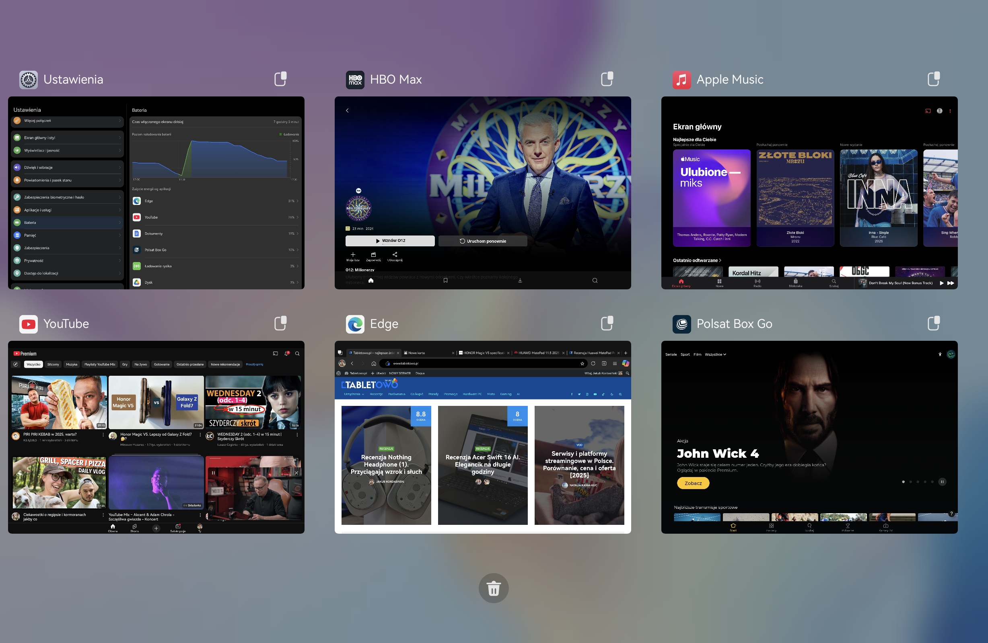Tap YouTube cast icon in header
The width and height of the screenshot is (988, 643).
tap(275, 353)
